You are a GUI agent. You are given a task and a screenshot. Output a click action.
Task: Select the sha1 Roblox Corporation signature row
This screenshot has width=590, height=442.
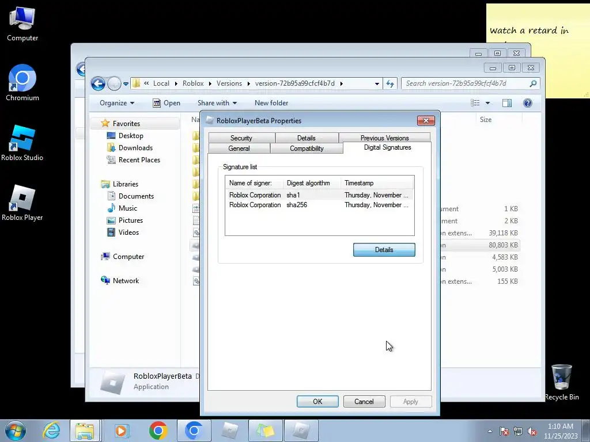[x=319, y=195]
